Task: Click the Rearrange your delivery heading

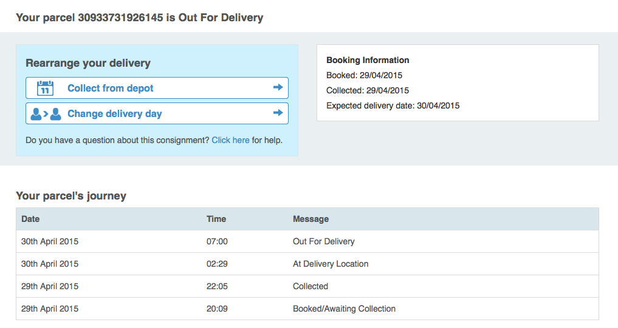Action: [x=88, y=63]
